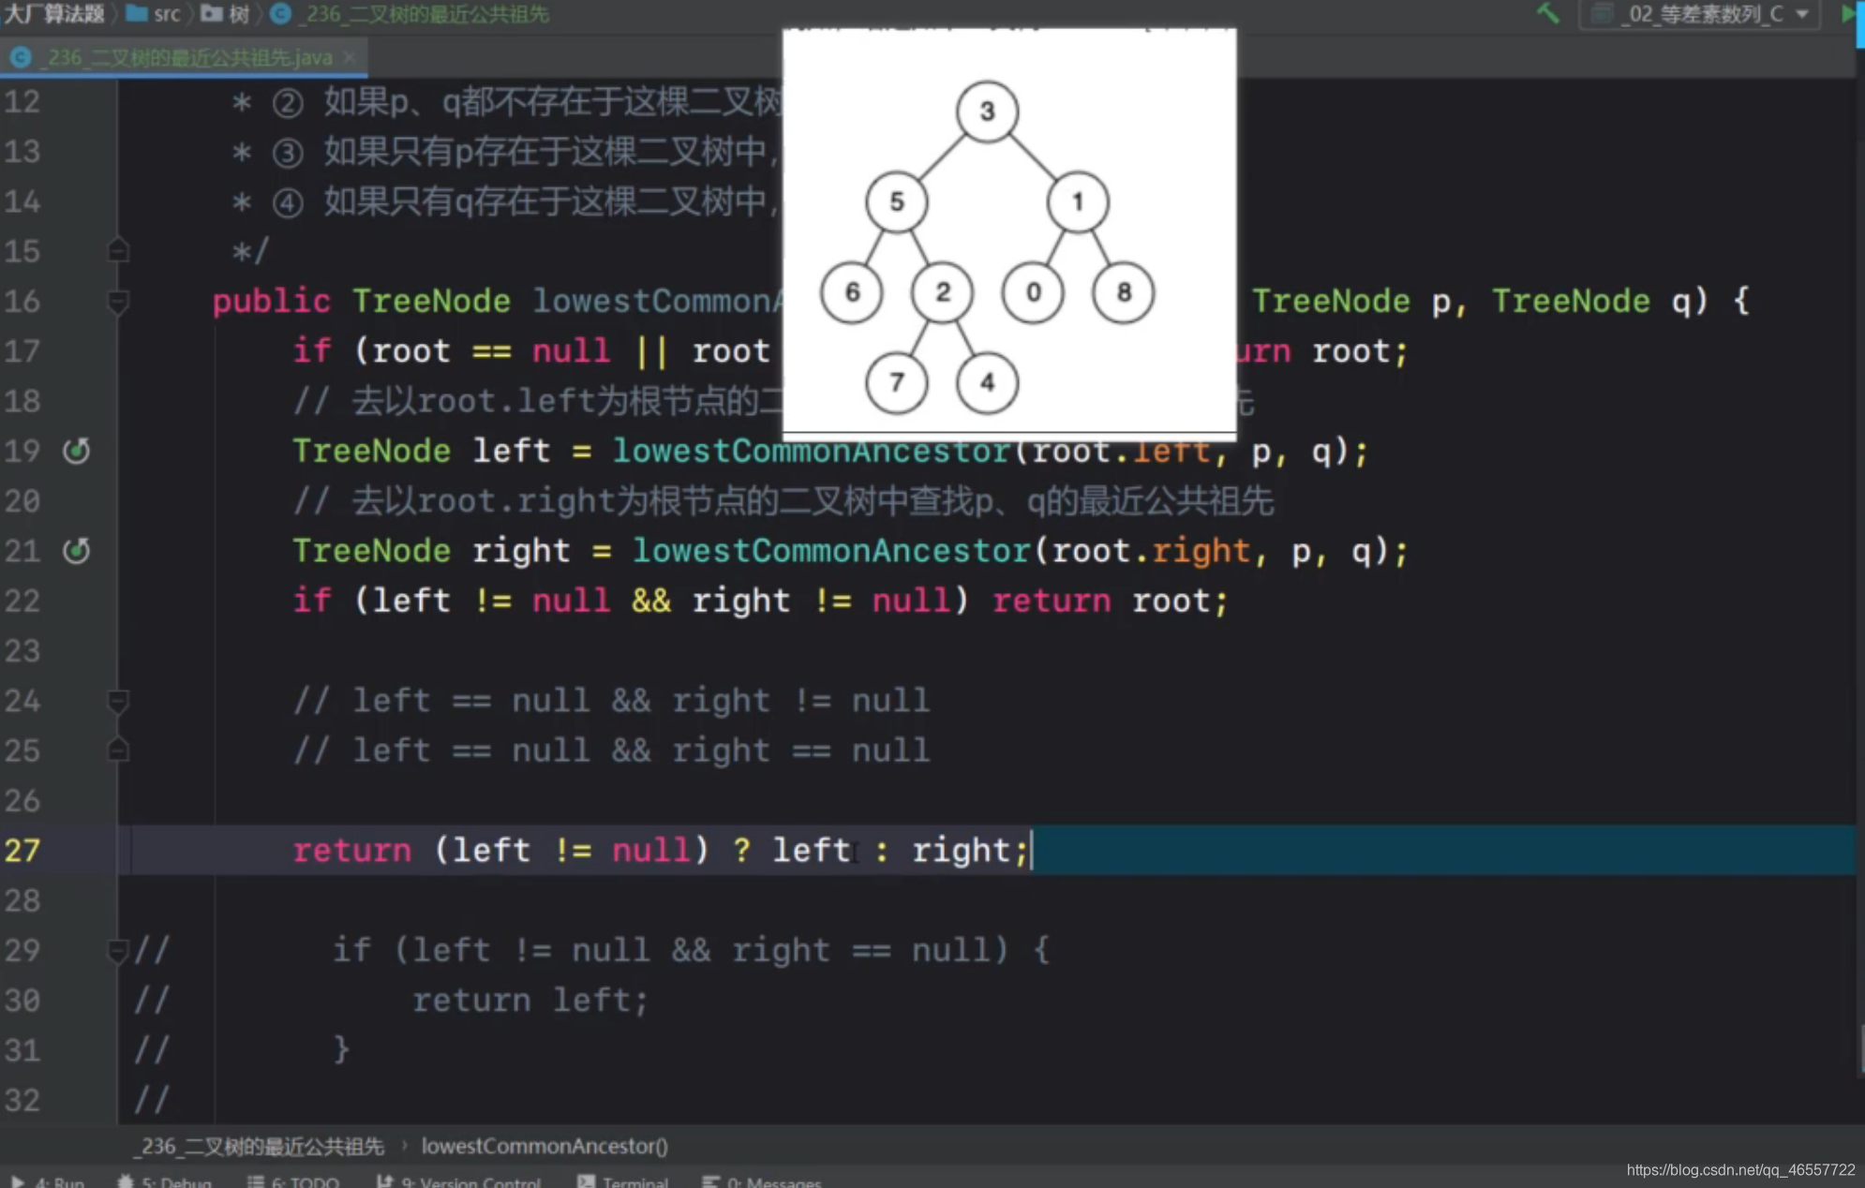Open the 9: Version Control tool window
The height and width of the screenshot is (1188, 1865).
point(458,1181)
